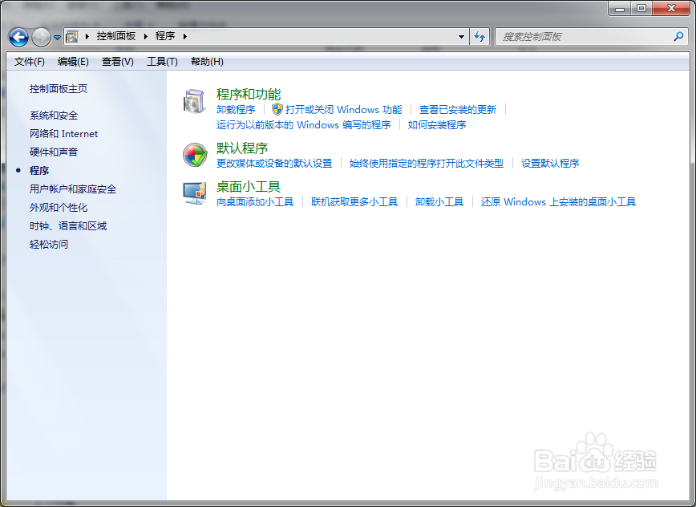Viewport: 696px width, 507px height.
Task: Click 设置默认程序 link
Action: tap(550, 164)
